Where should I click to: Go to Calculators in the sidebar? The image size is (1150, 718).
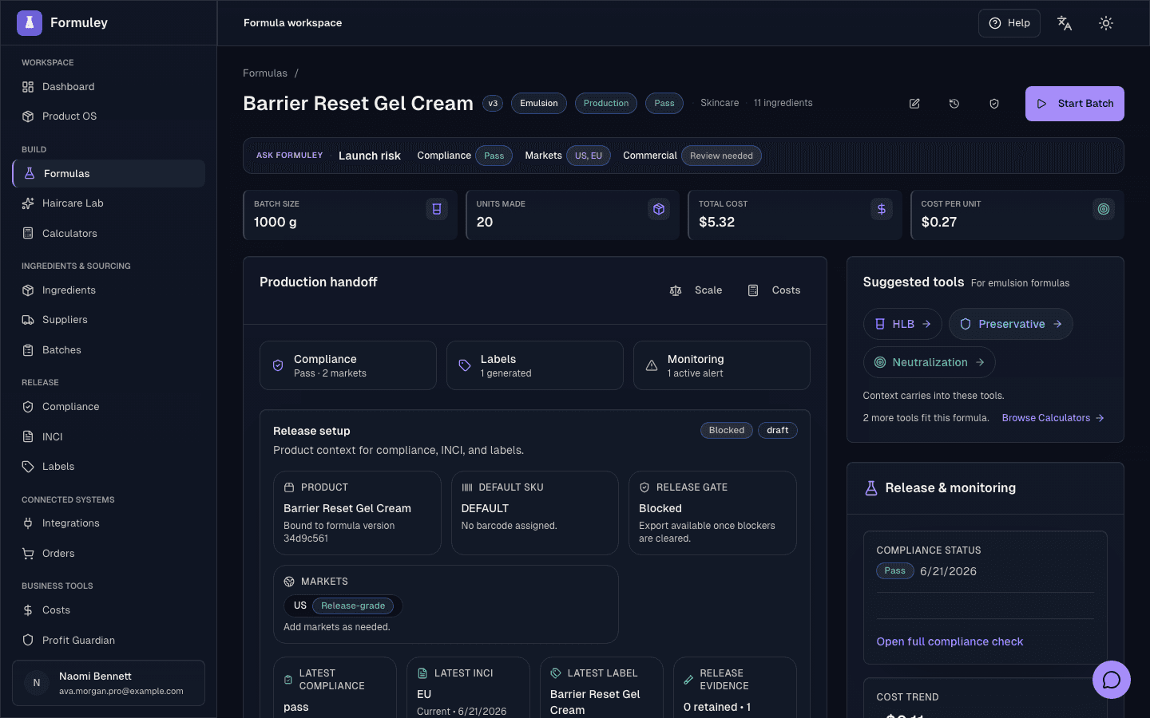point(109,234)
